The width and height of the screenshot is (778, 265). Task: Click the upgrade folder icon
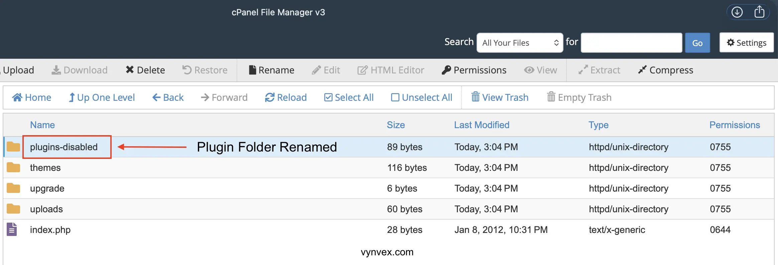[x=13, y=188]
